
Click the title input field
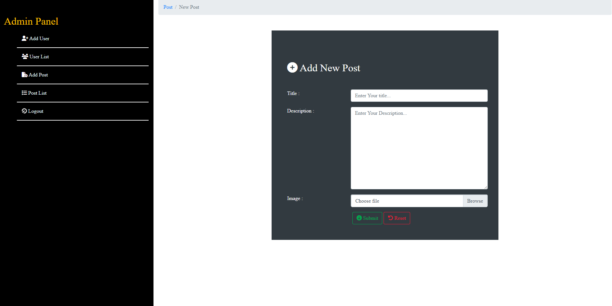tap(419, 95)
